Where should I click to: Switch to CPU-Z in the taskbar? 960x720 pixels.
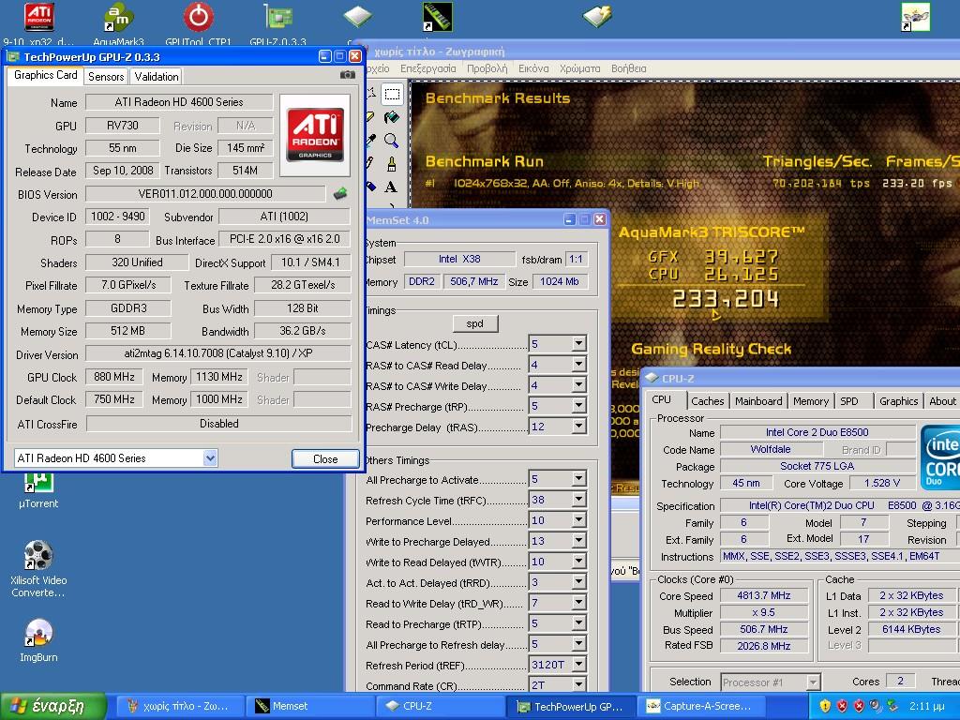[439, 706]
